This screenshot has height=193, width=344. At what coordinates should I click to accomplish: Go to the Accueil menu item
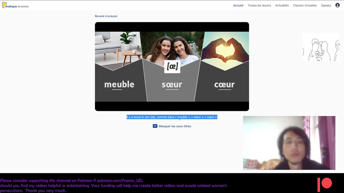pos(238,5)
